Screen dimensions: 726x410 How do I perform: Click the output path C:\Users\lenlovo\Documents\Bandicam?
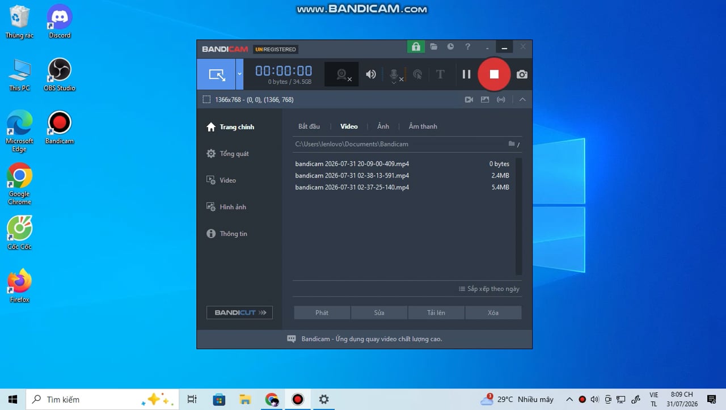[x=352, y=144]
